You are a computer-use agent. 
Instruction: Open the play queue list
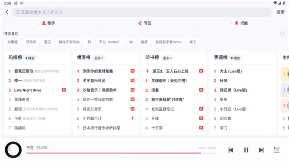(277, 150)
